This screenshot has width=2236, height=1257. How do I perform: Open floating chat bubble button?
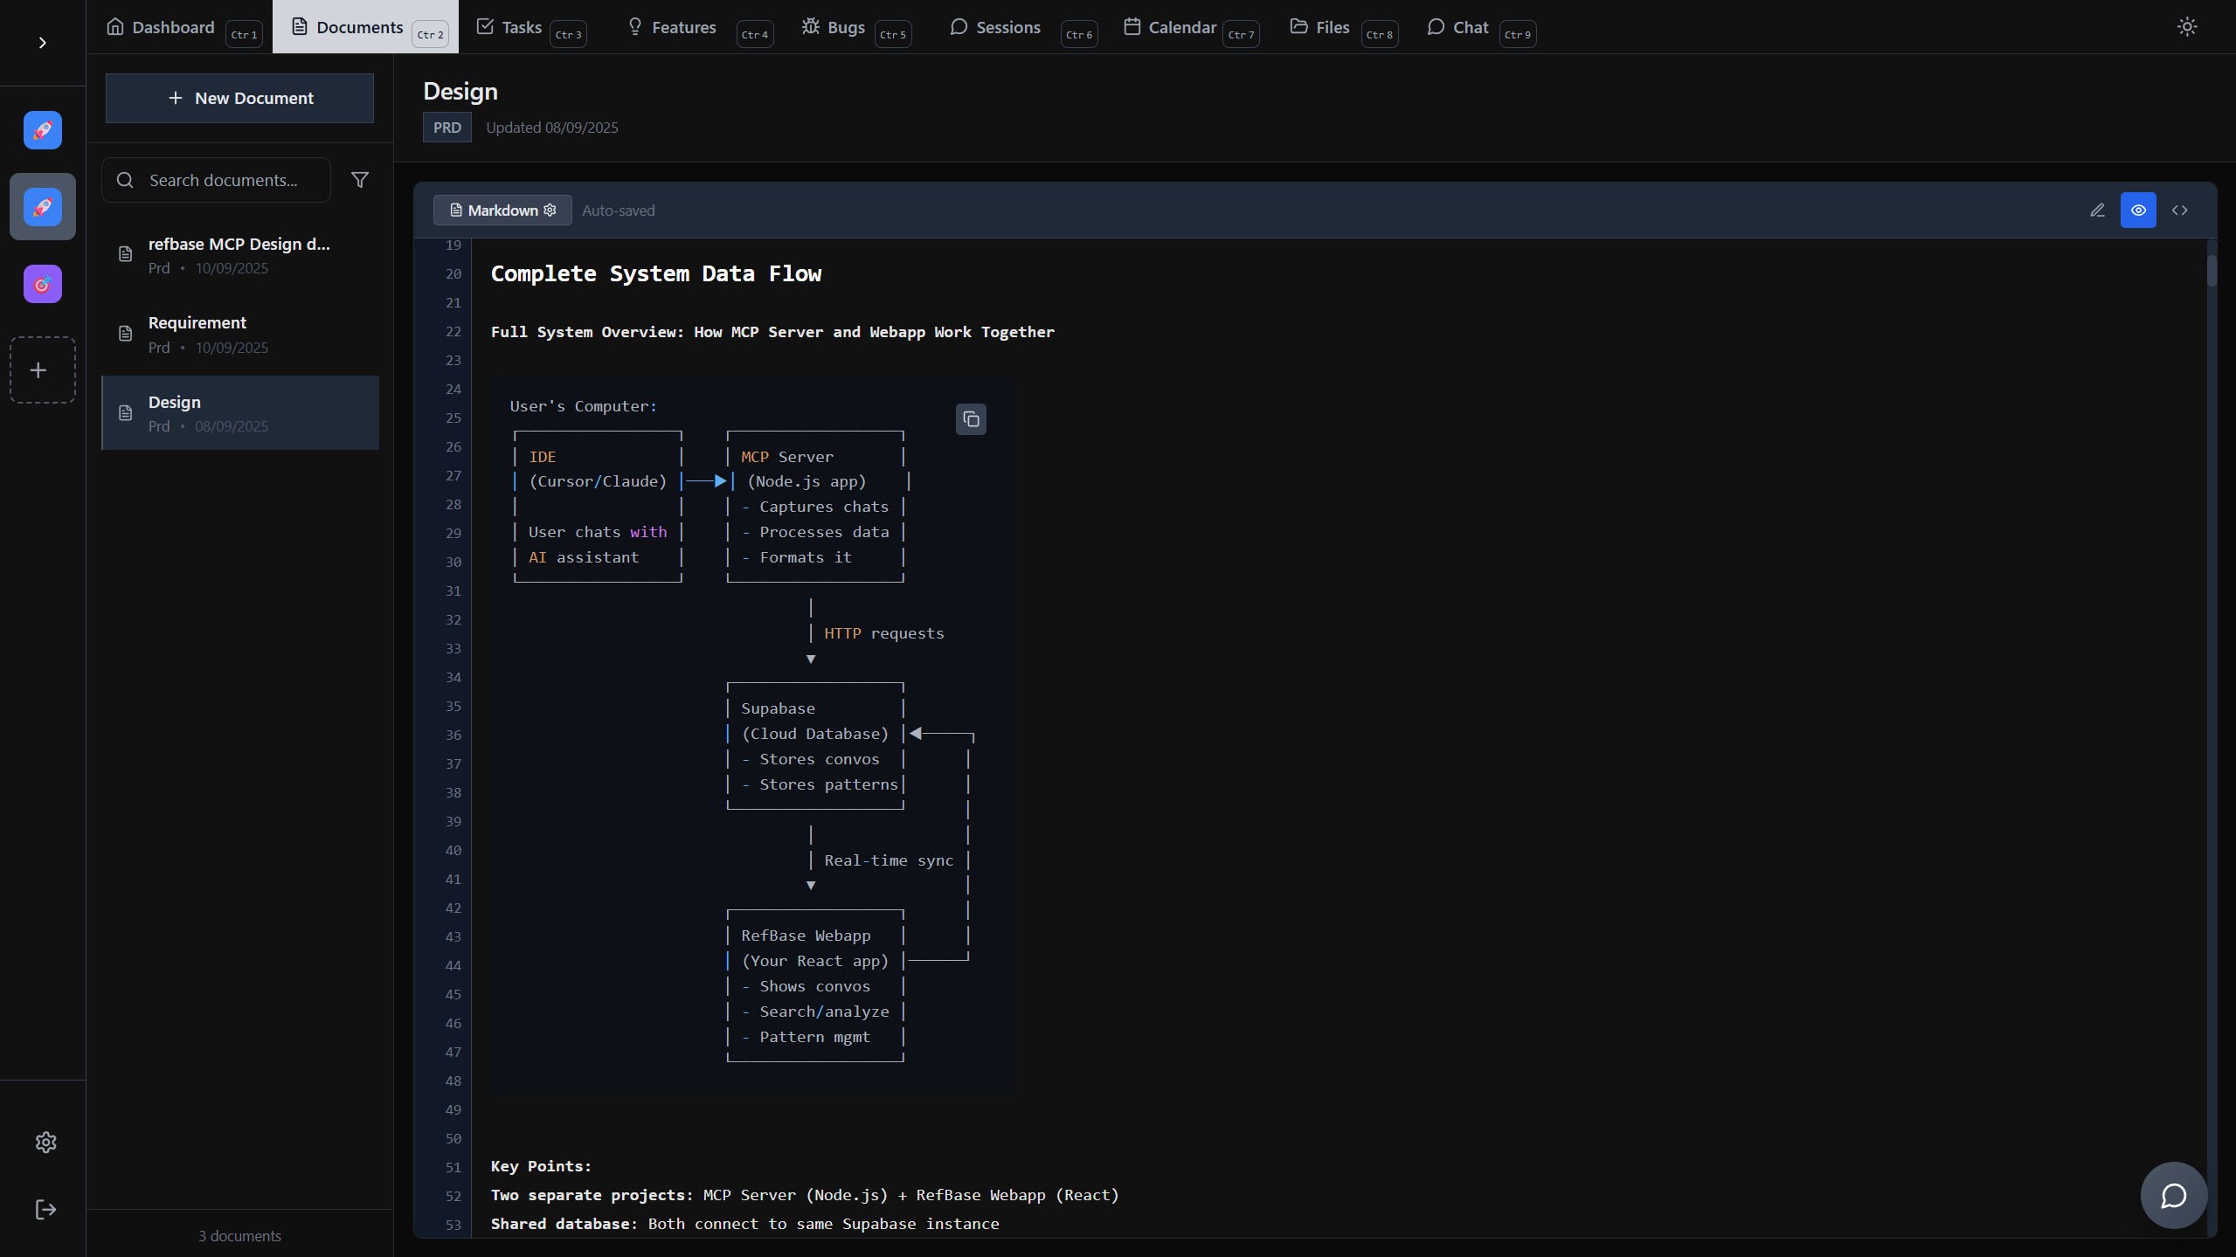click(2173, 1195)
